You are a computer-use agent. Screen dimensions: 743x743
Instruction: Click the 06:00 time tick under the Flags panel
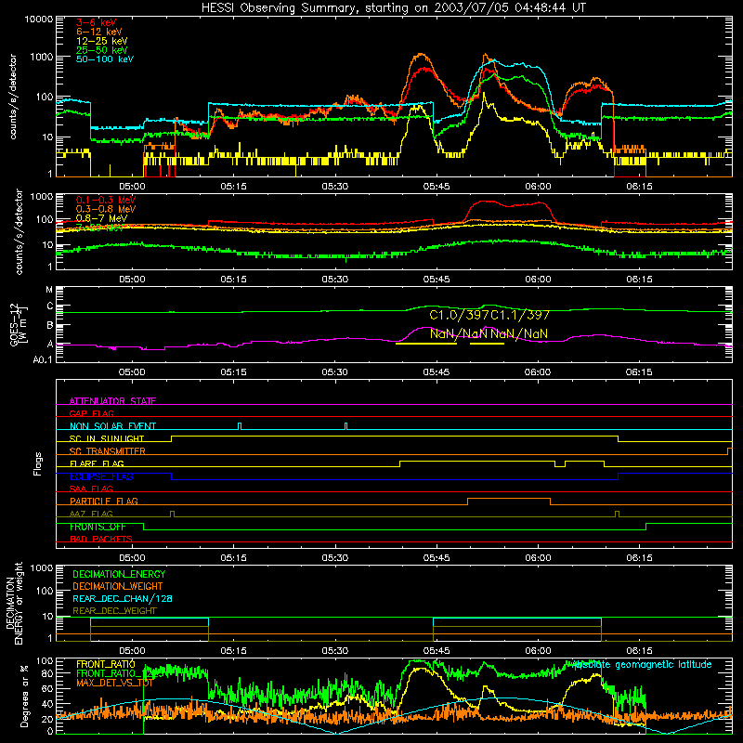[538, 558]
